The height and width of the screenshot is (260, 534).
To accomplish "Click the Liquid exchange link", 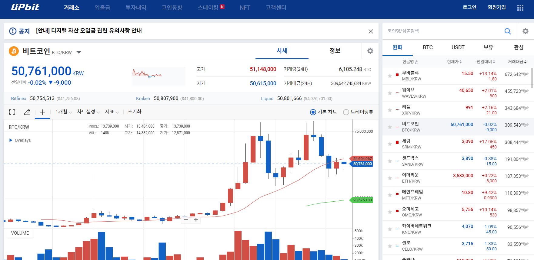I will [x=267, y=99].
